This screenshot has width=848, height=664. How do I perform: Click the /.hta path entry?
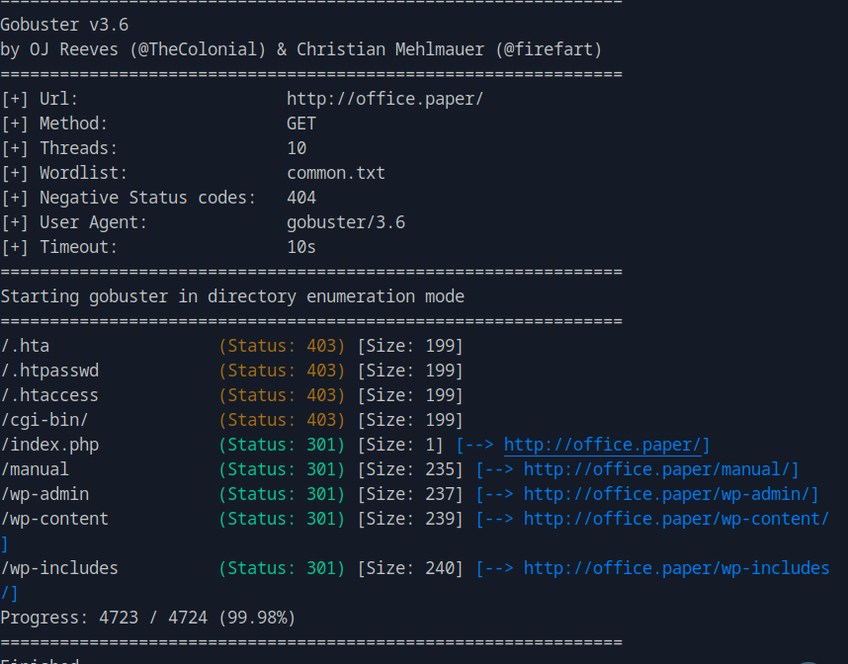point(26,346)
